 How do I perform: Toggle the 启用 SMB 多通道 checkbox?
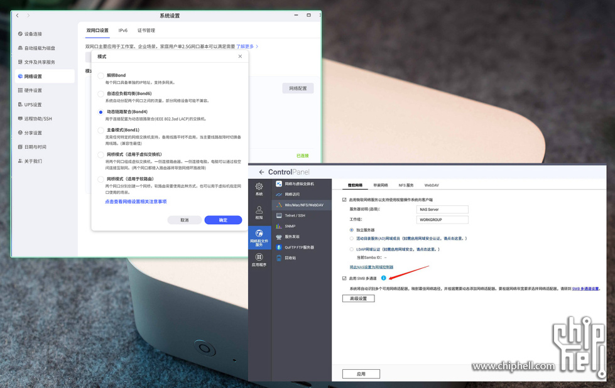coord(344,278)
